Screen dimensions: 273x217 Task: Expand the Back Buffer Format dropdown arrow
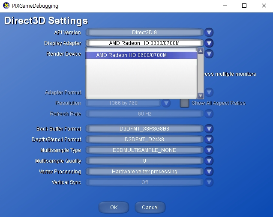tap(209, 129)
